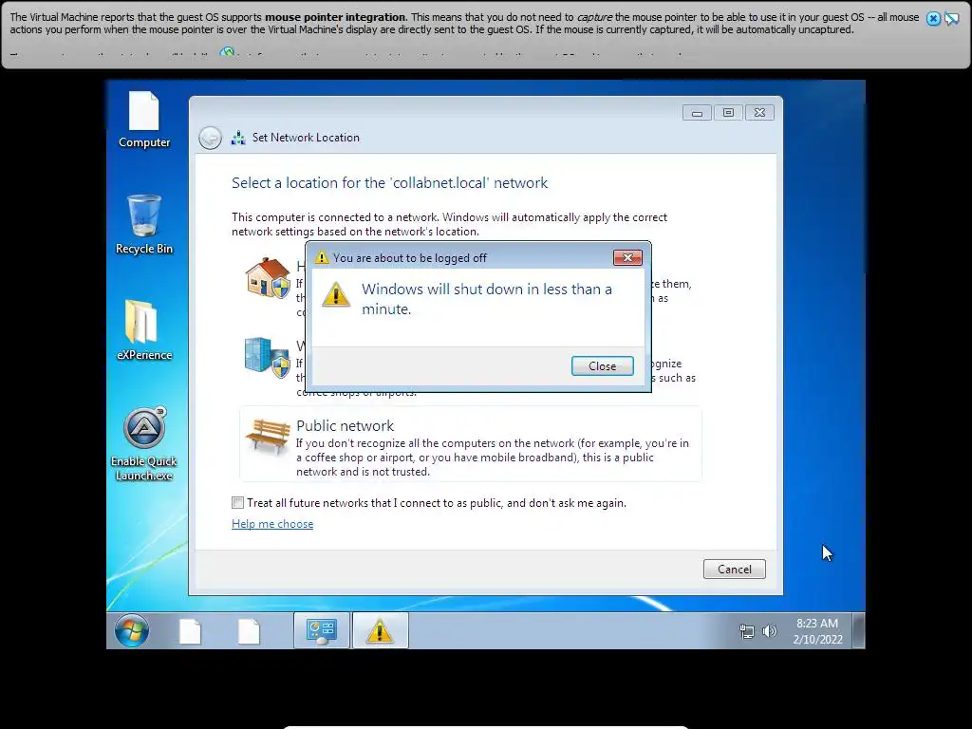
Task: Click 'Windows will shut down' message text
Action: pos(487,299)
